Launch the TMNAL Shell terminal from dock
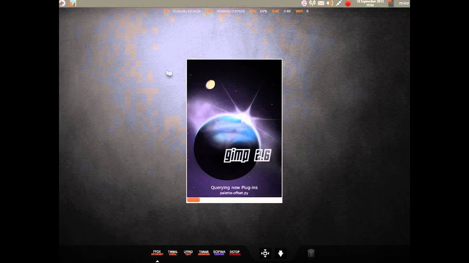This screenshot has height=263, width=469. (173, 253)
